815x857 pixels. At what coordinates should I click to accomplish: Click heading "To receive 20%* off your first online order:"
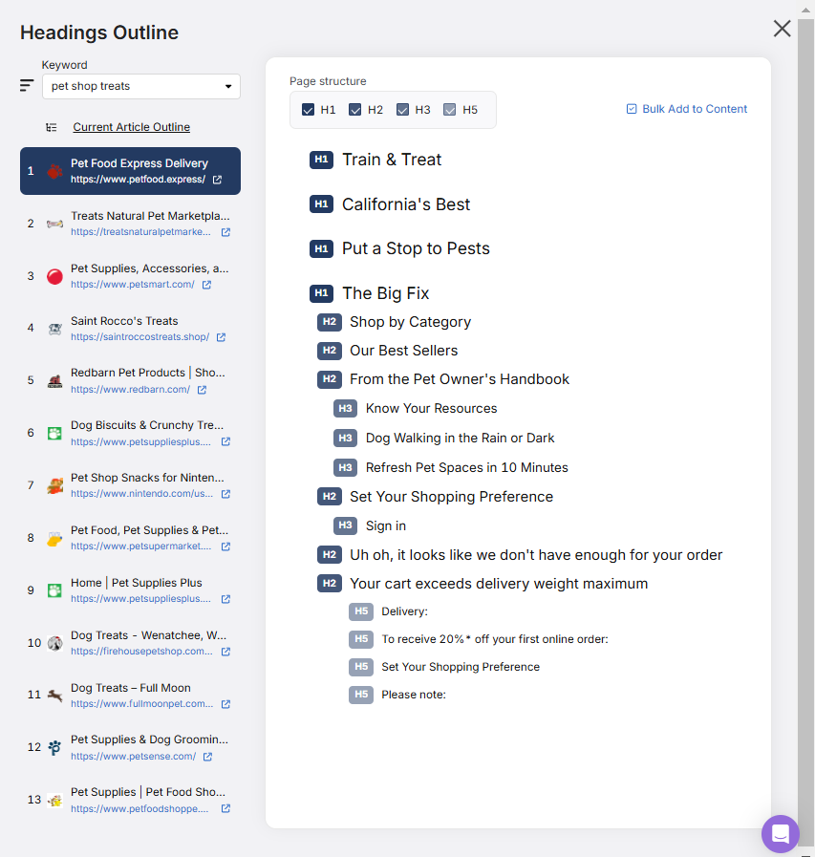click(494, 639)
